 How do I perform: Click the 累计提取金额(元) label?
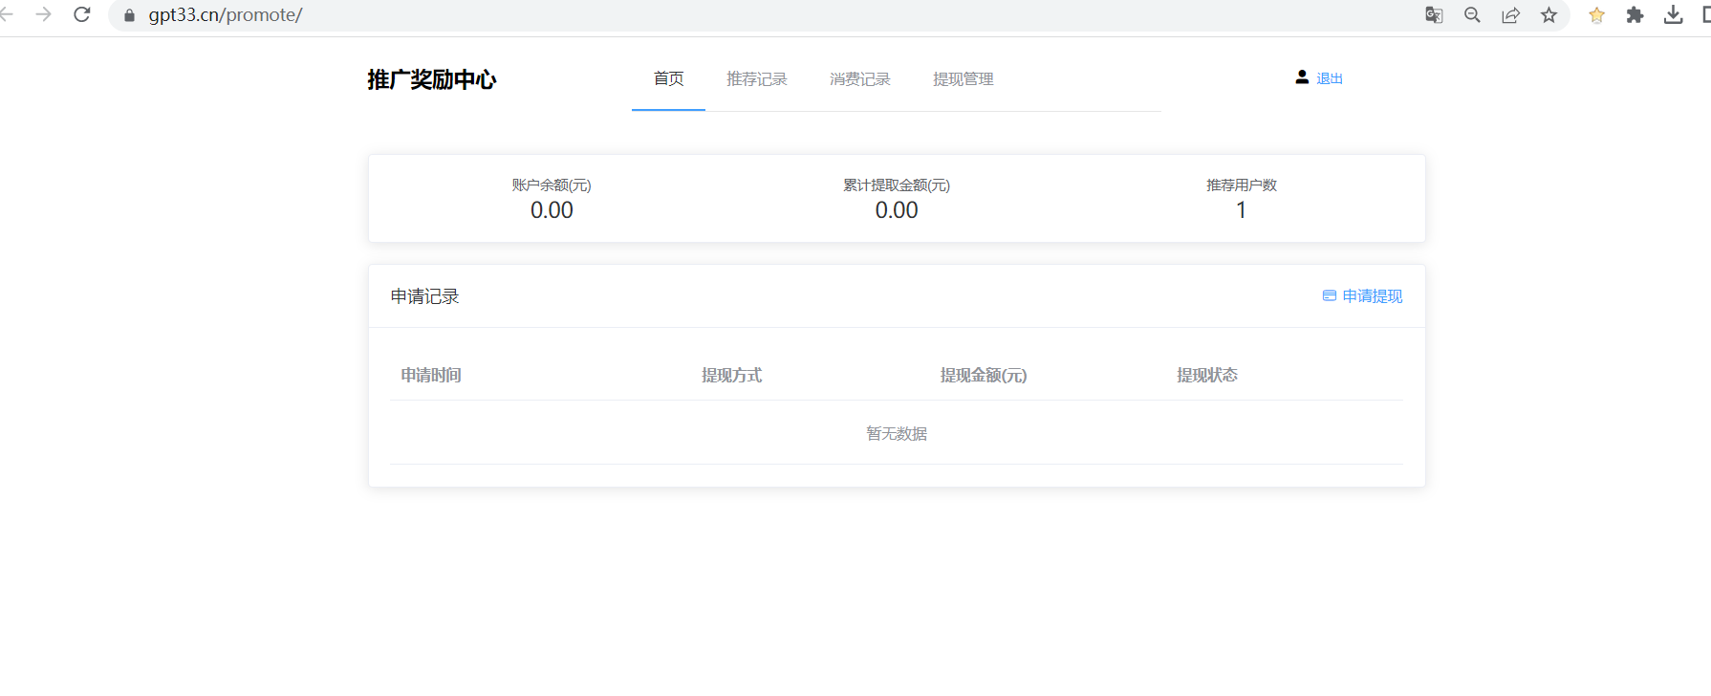pyautogui.click(x=897, y=185)
